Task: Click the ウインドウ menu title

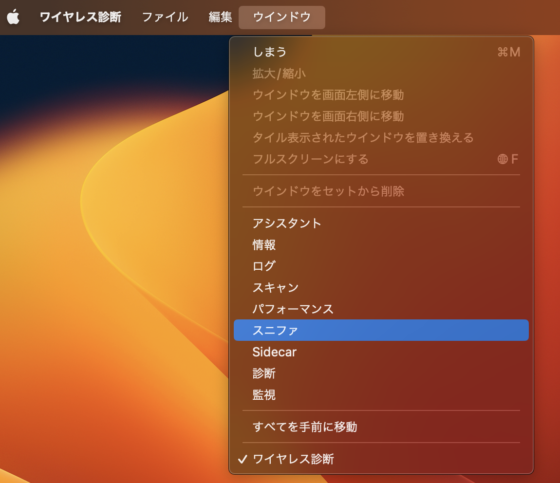Action: pos(281,17)
